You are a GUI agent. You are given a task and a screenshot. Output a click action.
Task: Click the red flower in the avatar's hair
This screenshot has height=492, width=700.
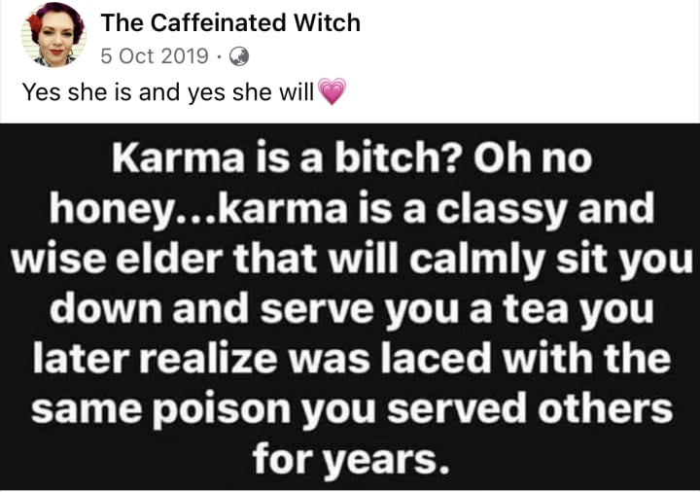coord(34,22)
